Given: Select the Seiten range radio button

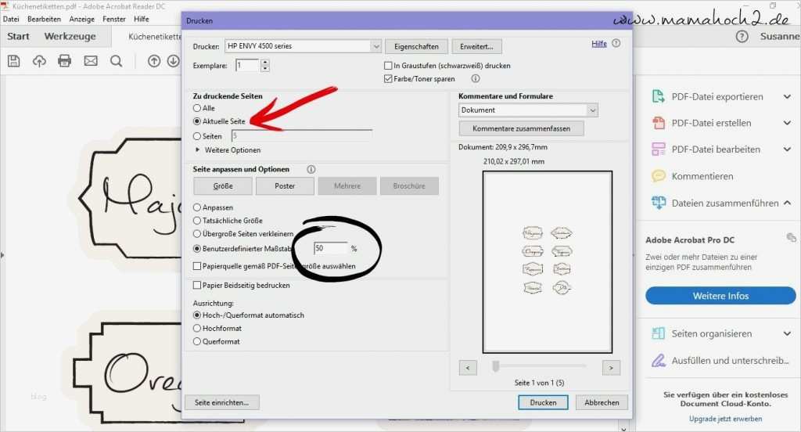Looking at the screenshot, I should [196, 136].
